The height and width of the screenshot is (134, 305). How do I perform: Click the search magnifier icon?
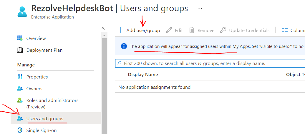pyautogui.click(x=119, y=63)
